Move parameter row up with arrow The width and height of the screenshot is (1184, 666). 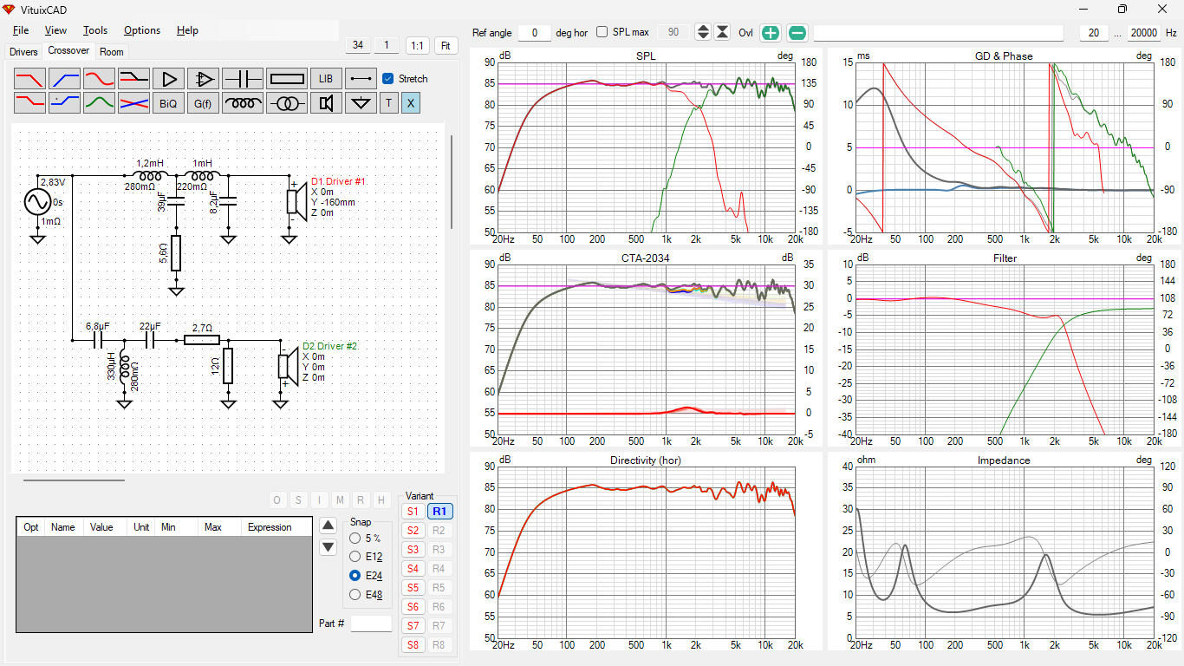(x=328, y=525)
